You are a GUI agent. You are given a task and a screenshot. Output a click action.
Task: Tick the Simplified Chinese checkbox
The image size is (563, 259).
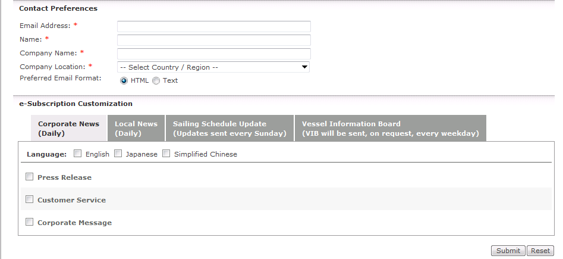coord(166,154)
